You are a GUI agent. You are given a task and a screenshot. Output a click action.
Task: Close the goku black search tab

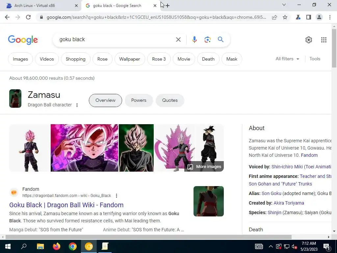tap(155, 6)
